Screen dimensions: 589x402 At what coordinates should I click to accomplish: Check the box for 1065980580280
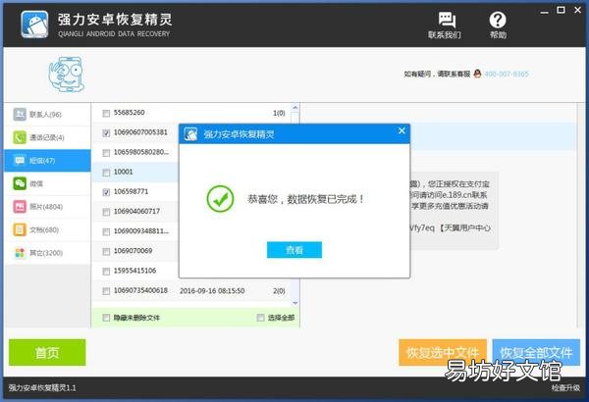[x=106, y=153]
